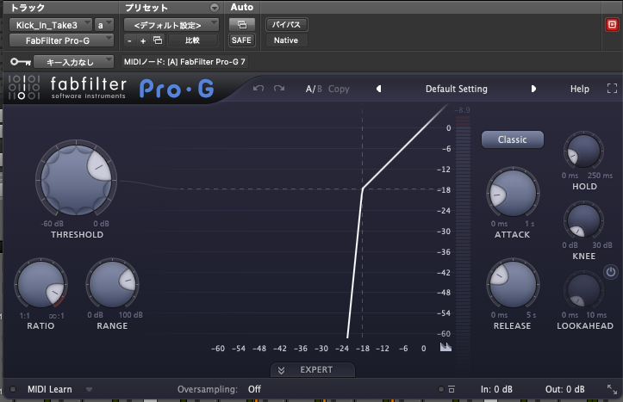Screen dimensions: 623x402
Task: Go to next preset with right arrow
Action: click(533, 89)
